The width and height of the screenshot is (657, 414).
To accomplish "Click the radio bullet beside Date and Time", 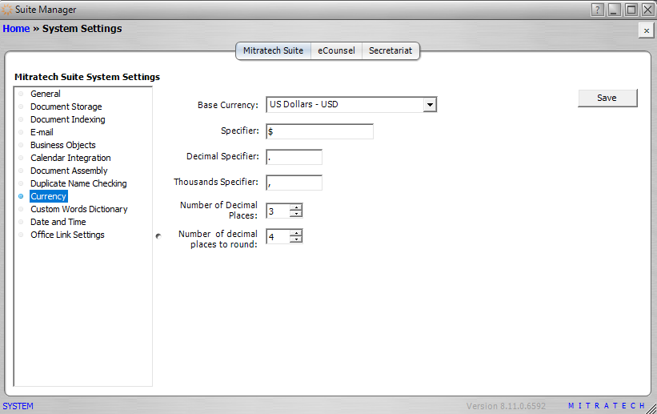I will [21, 222].
